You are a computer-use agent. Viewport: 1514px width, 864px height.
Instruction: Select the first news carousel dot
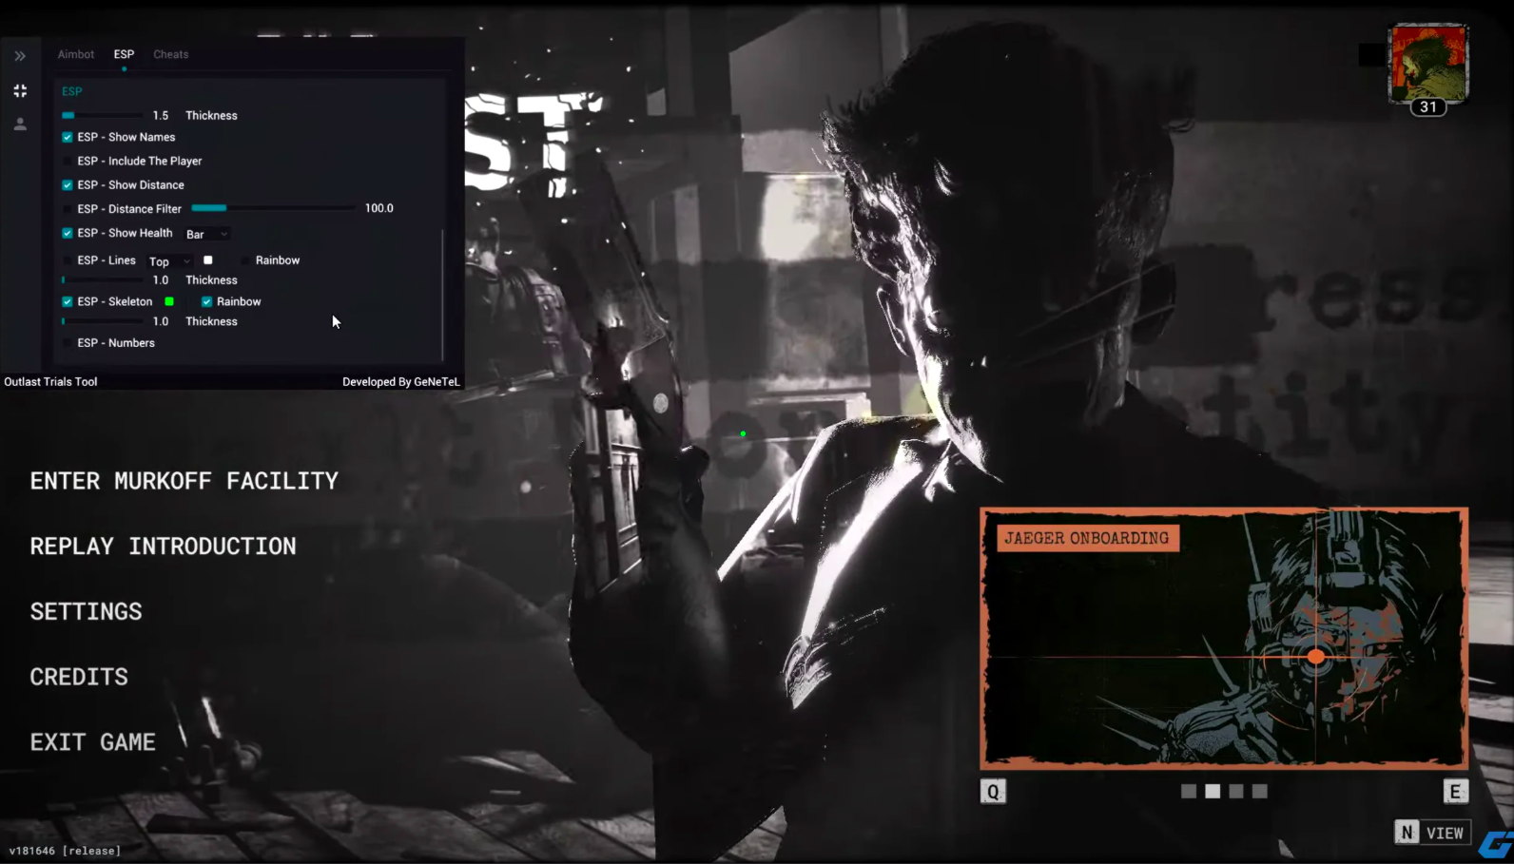[1189, 791]
